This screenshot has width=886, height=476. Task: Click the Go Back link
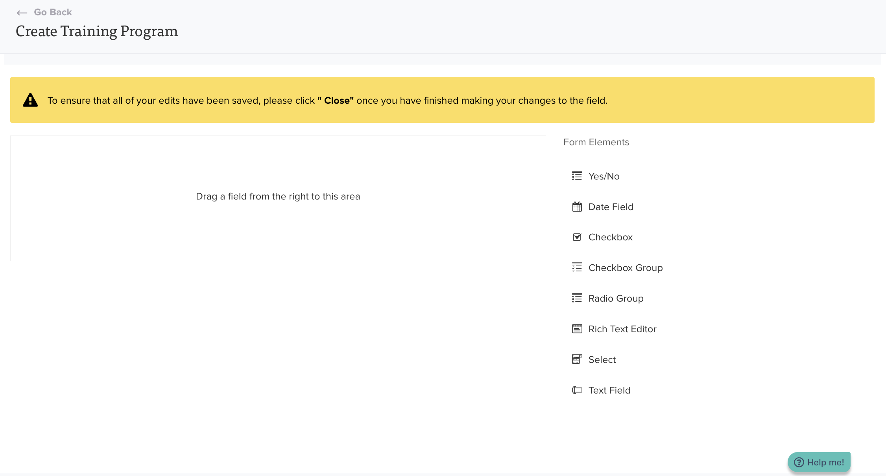click(53, 12)
